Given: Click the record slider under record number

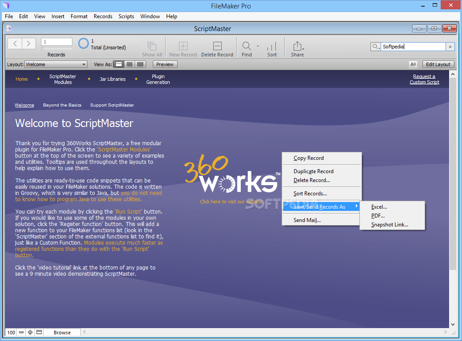Looking at the screenshot, I should point(56,48).
